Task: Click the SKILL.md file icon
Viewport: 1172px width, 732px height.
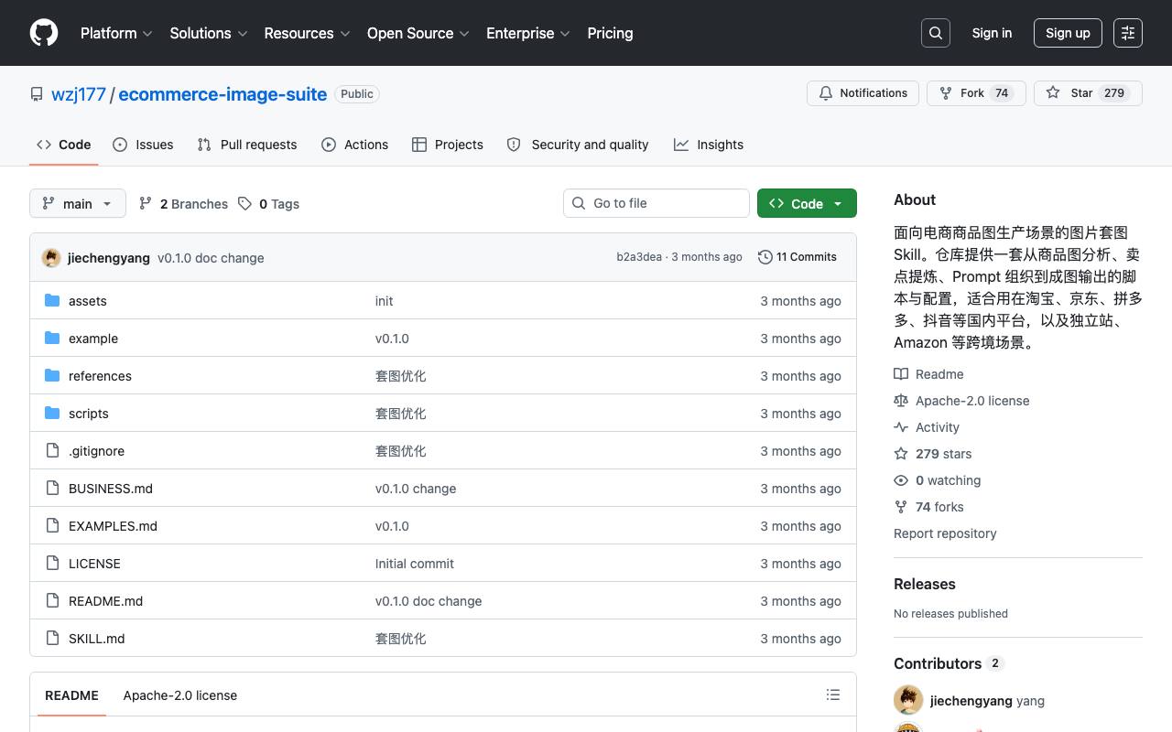Action: click(52, 639)
